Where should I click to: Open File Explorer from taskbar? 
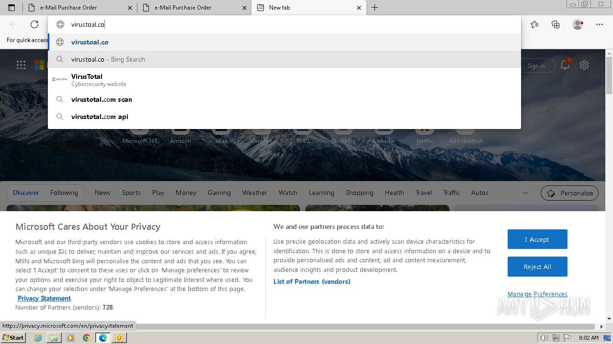54,338
